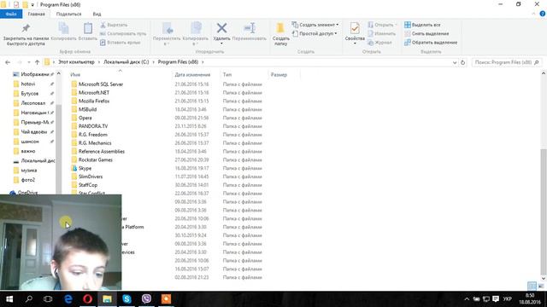
Task: Sort by the Тип column header
Action: click(244, 74)
